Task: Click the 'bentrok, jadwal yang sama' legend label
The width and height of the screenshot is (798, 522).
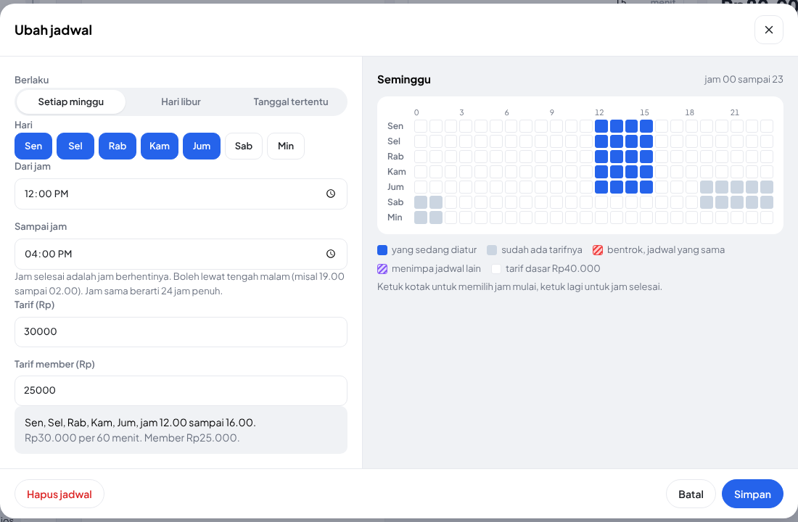Action: (x=666, y=250)
